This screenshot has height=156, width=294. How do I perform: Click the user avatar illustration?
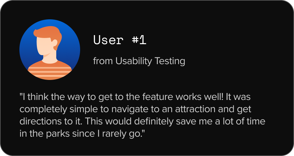click(50, 50)
